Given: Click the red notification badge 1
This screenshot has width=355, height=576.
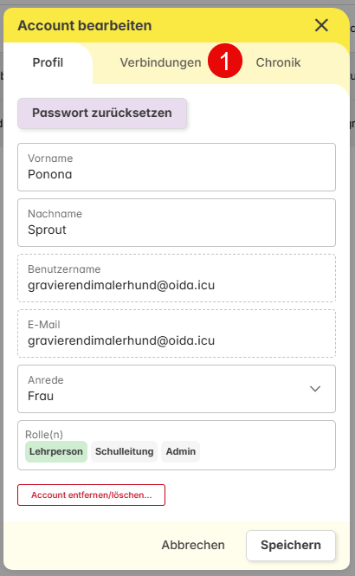Looking at the screenshot, I should click(224, 61).
